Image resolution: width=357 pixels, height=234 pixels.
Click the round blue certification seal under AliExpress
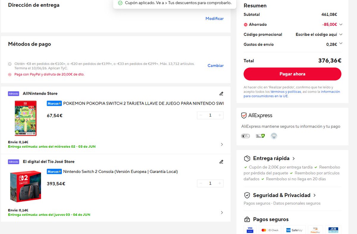[x=274, y=136]
